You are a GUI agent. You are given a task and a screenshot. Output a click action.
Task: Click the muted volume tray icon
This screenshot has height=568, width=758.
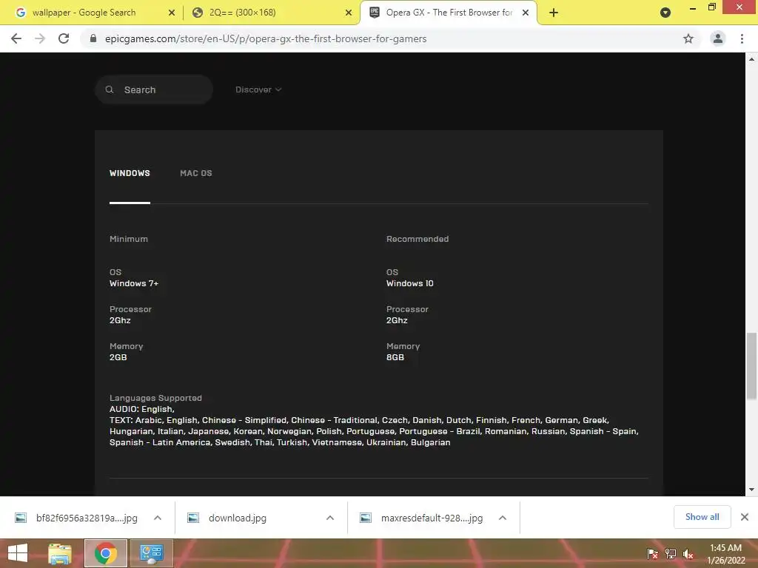tap(688, 554)
